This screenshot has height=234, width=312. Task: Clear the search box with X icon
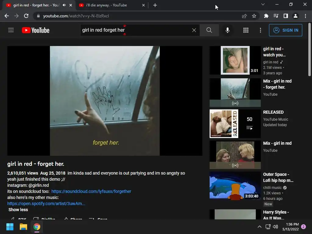tap(194, 30)
